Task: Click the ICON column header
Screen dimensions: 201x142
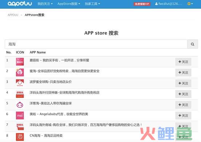Action: [20, 52]
